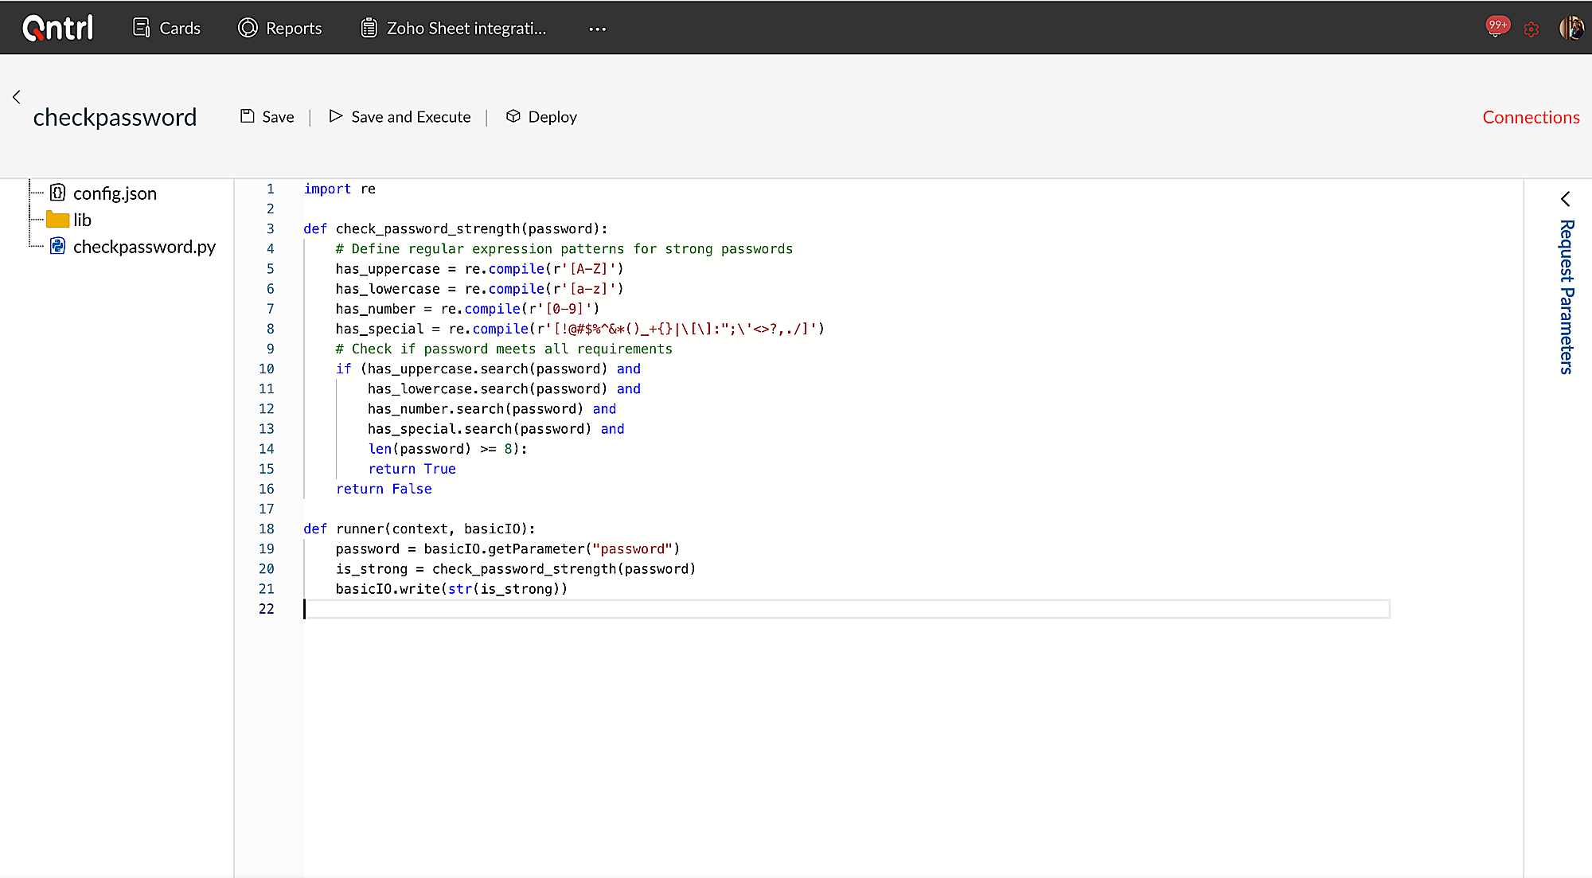Click 'basicIO.write(str(is_strong))' line
Screen dimensions: 1592x878
[x=451, y=589]
